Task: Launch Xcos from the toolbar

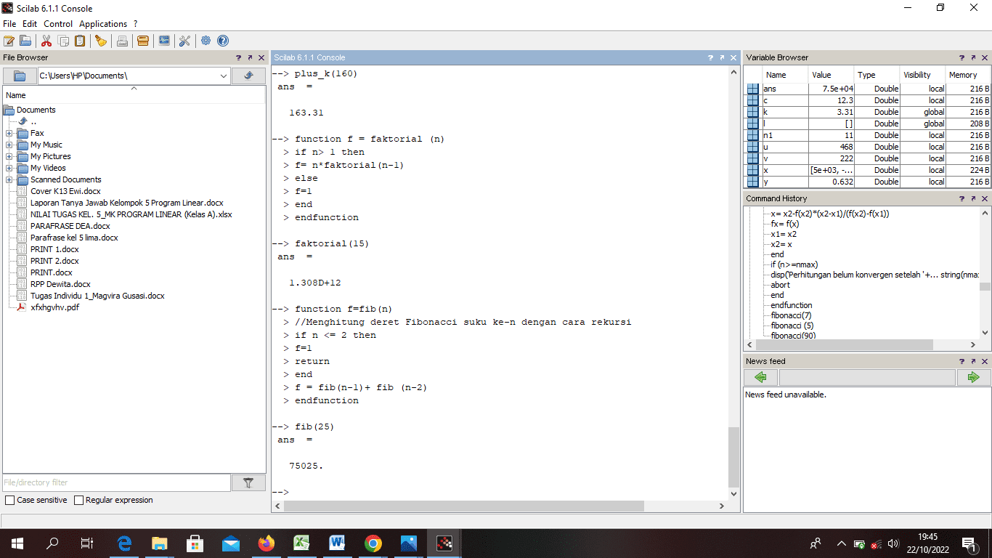Action: click(x=164, y=41)
